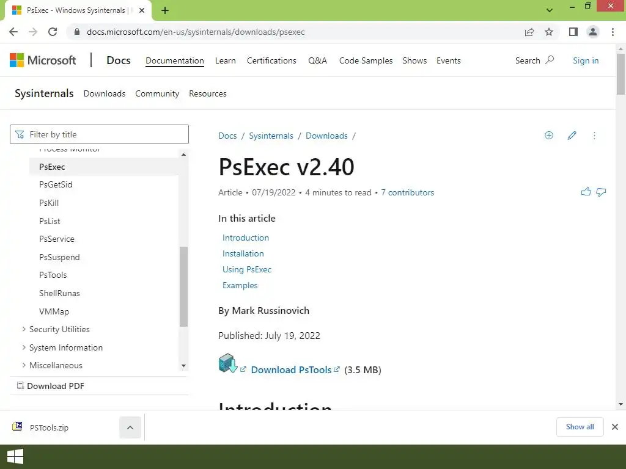Go back using the browser back arrow

click(x=13, y=32)
